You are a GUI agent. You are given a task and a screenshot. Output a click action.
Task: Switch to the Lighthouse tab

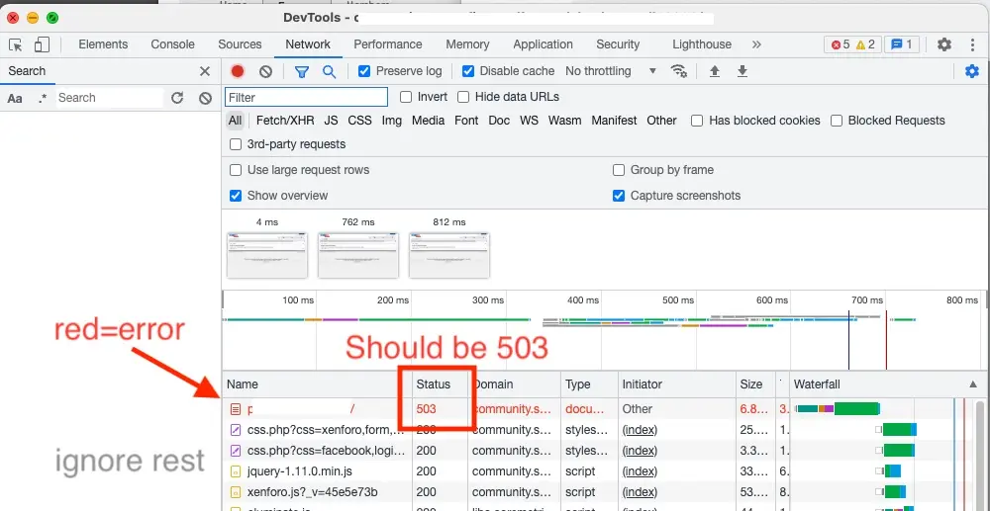(x=702, y=44)
